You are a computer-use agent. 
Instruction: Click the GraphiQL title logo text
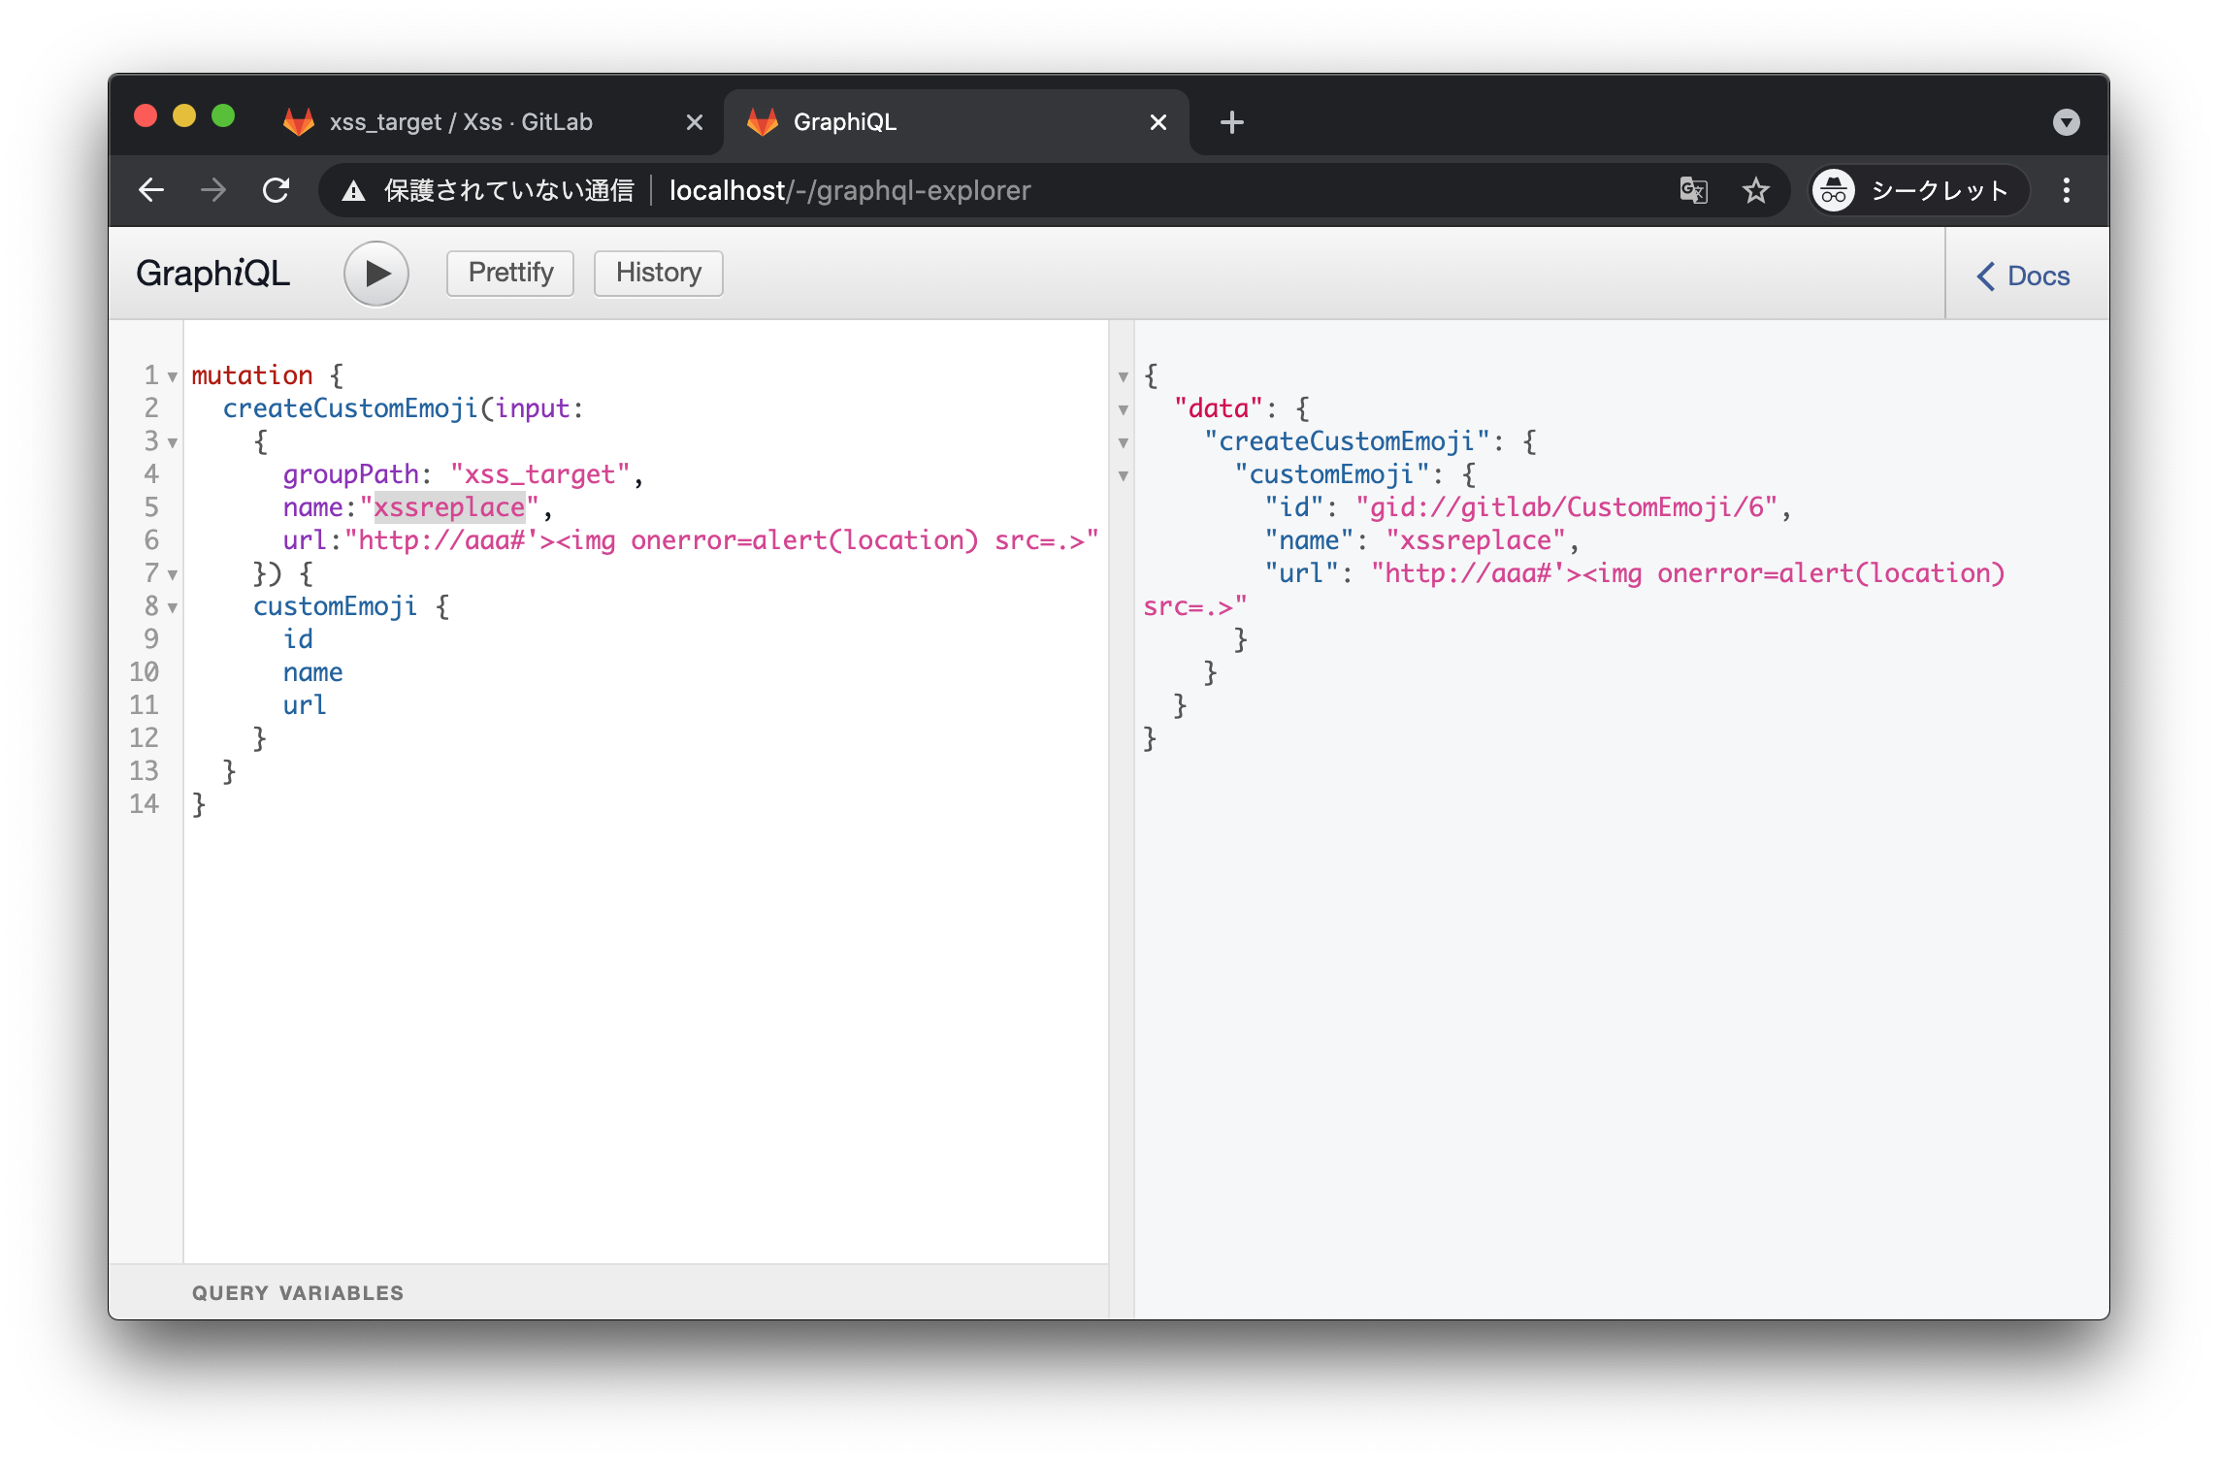212,274
